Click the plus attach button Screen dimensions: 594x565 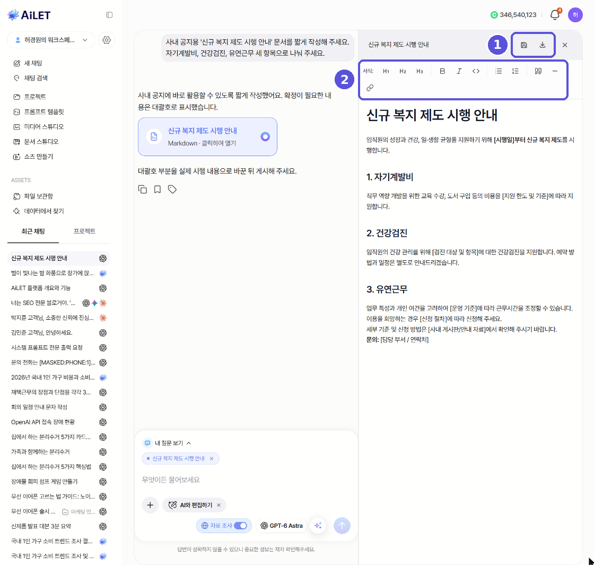point(150,504)
